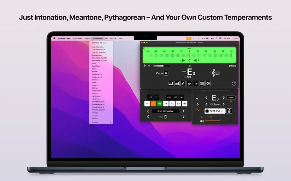291x181 pixels.
Task: Select the orange triangle waveform icon
Action: [198, 110]
